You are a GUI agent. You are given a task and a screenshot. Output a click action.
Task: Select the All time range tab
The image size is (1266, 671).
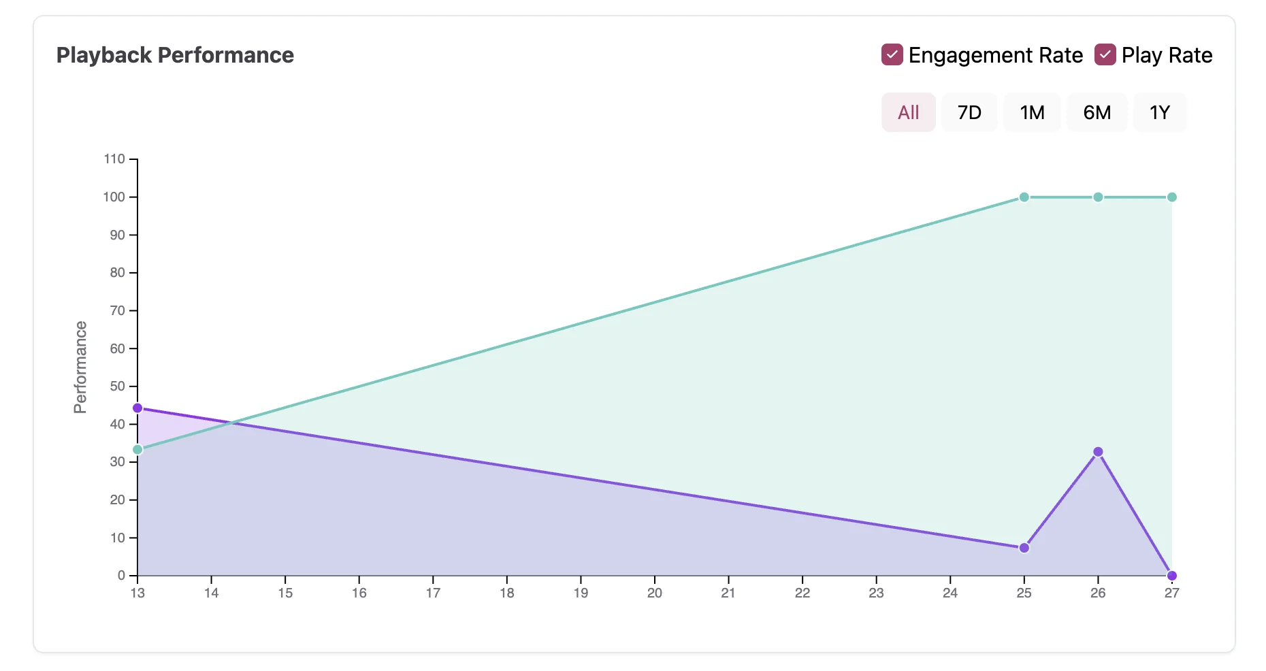(x=908, y=112)
